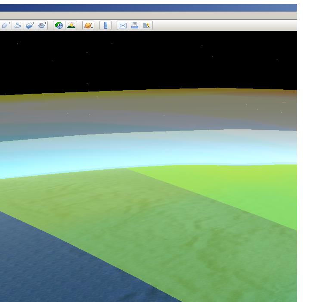Click the Add Image Overlay icon
Screen dimensions: 310x302
tap(30, 25)
